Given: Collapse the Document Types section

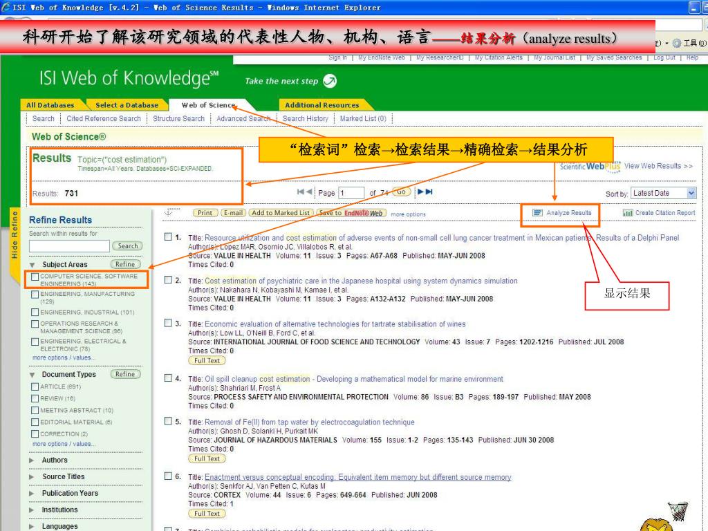Looking at the screenshot, I should (x=32, y=375).
